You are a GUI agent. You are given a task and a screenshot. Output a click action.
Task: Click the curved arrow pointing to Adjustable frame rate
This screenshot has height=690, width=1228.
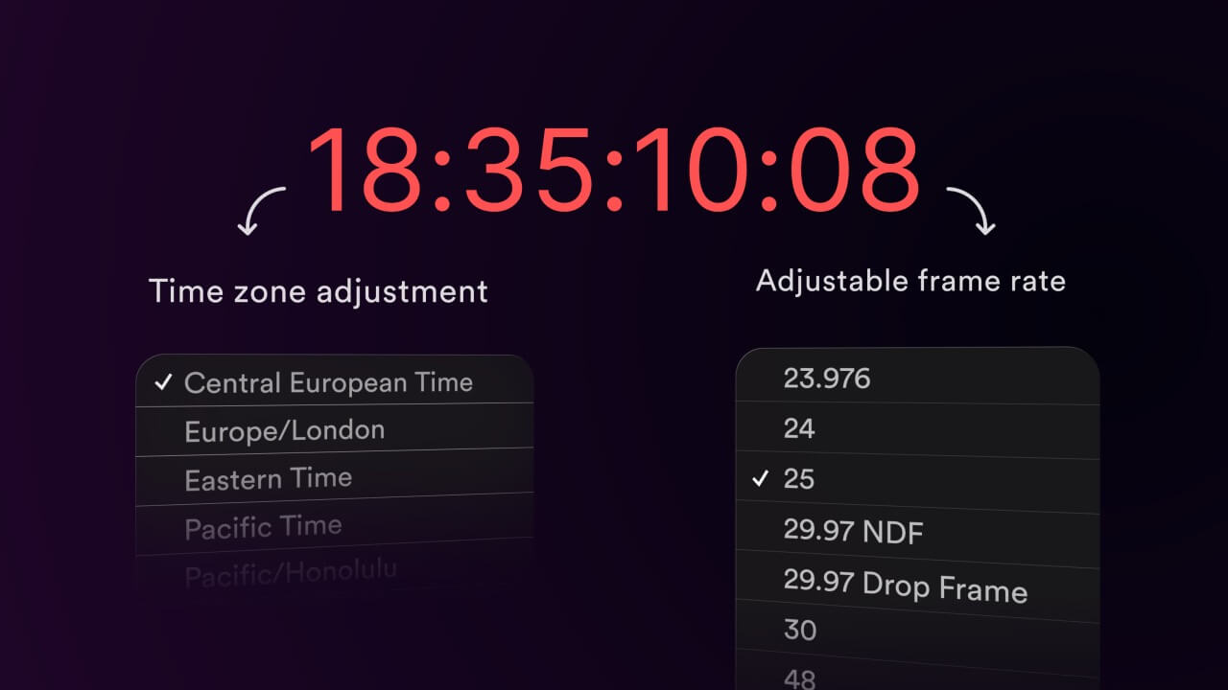coord(971,211)
